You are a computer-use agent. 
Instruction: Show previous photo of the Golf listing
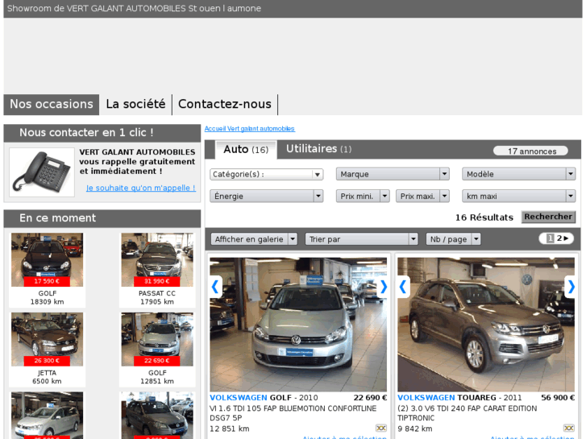pos(215,286)
